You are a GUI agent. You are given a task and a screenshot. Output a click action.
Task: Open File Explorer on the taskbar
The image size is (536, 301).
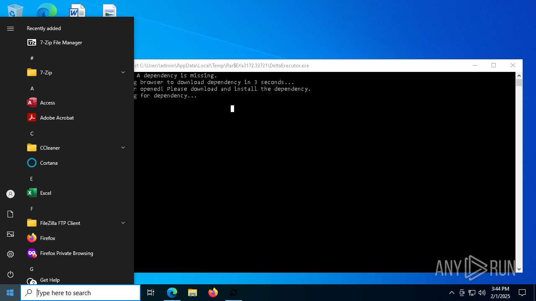coord(193,293)
